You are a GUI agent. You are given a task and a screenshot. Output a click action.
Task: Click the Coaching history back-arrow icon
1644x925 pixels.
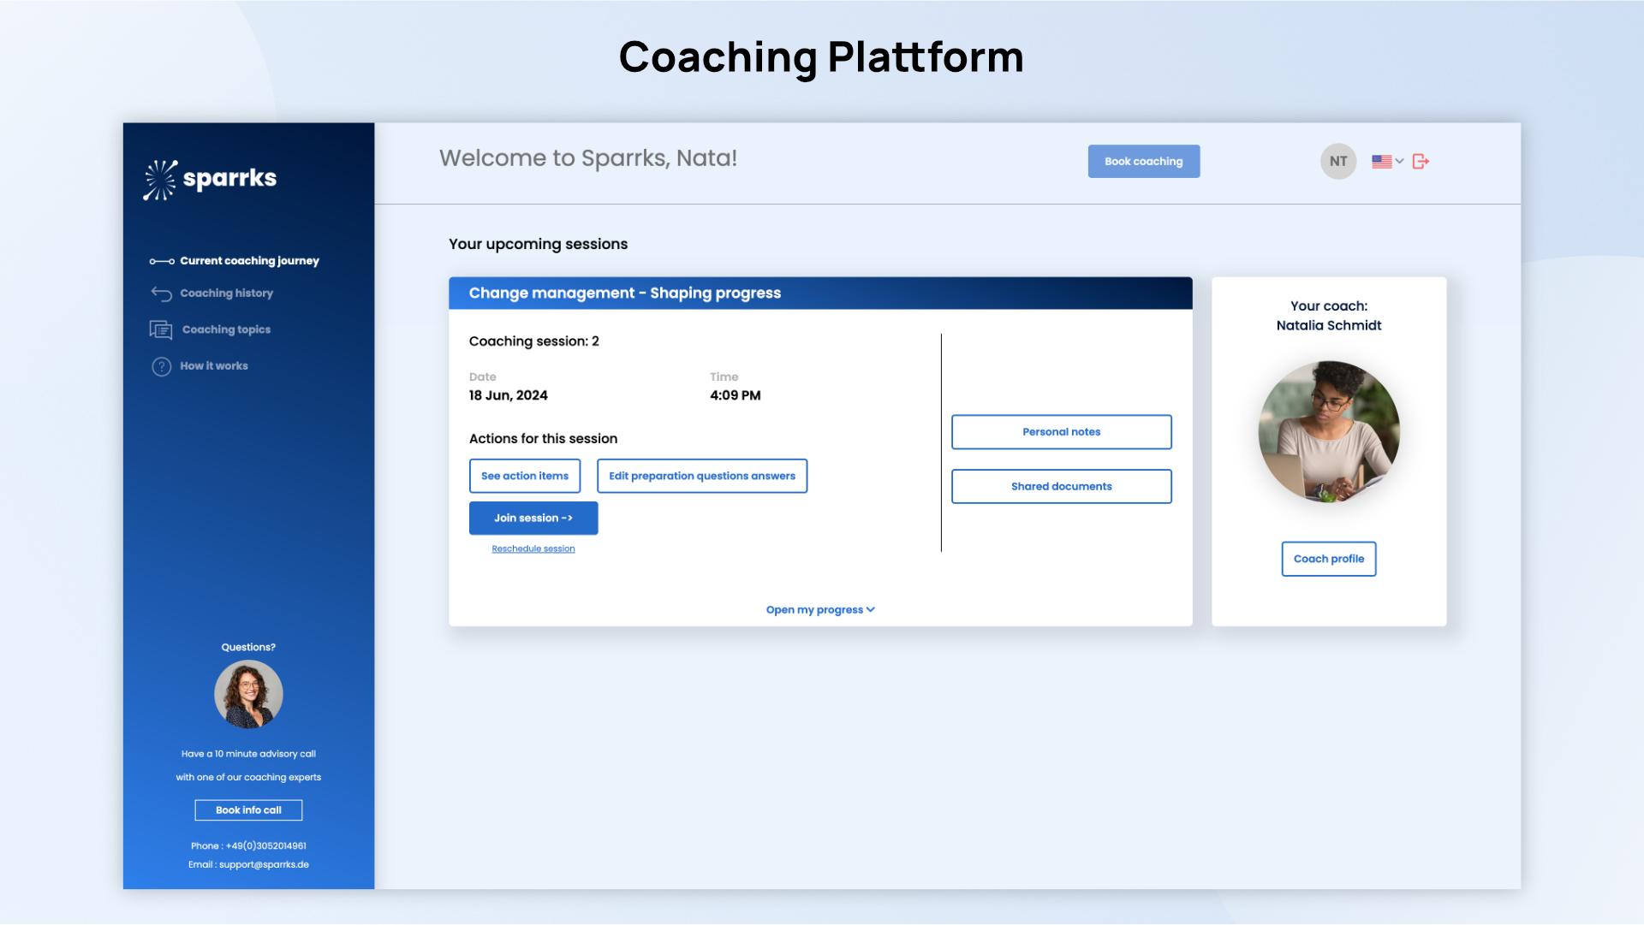[161, 294]
